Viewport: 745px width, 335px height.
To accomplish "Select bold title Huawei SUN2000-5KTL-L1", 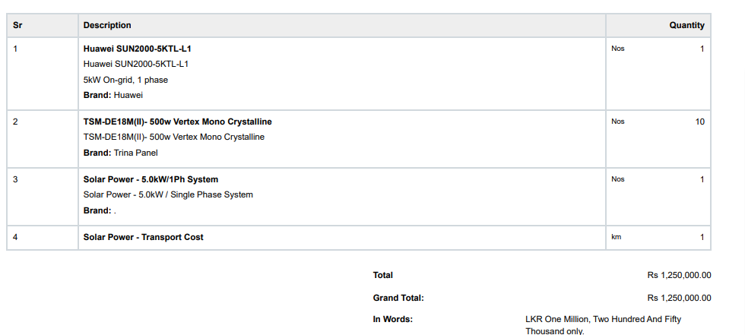I will [138, 49].
